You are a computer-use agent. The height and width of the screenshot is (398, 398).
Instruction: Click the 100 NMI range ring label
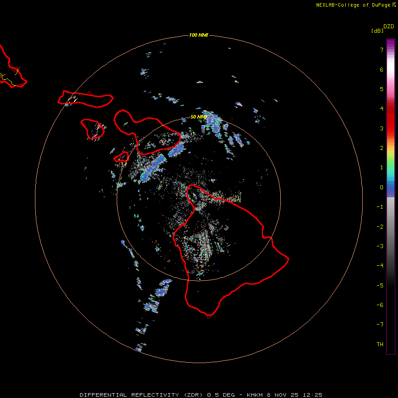[x=199, y=35]
